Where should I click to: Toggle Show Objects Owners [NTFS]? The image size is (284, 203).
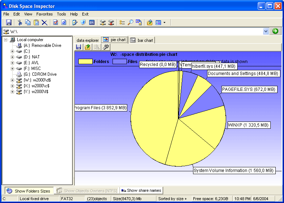87,191
